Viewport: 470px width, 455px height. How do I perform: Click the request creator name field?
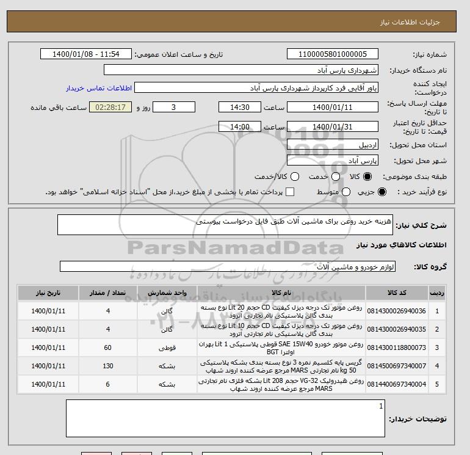point(256,88)
